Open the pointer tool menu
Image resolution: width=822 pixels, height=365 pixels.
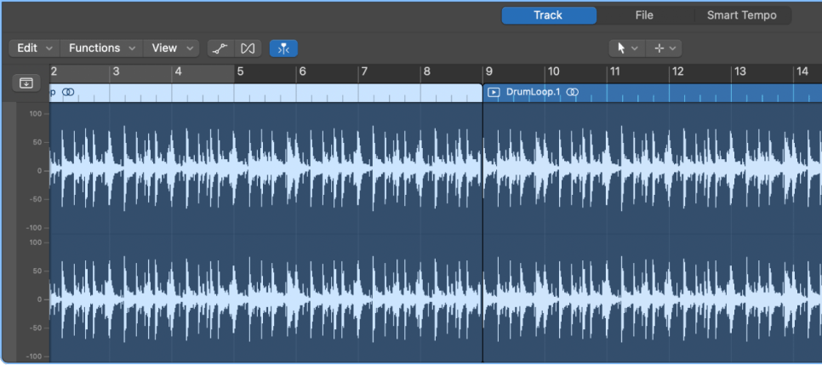point(627,48)
